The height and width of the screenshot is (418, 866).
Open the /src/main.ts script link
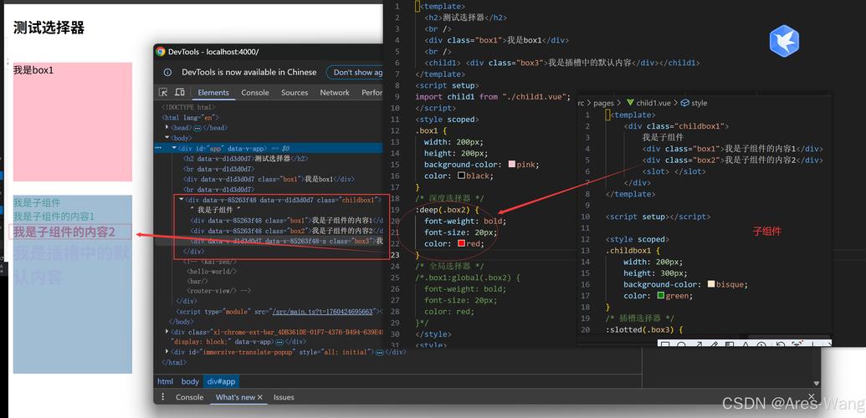(324, 312)
